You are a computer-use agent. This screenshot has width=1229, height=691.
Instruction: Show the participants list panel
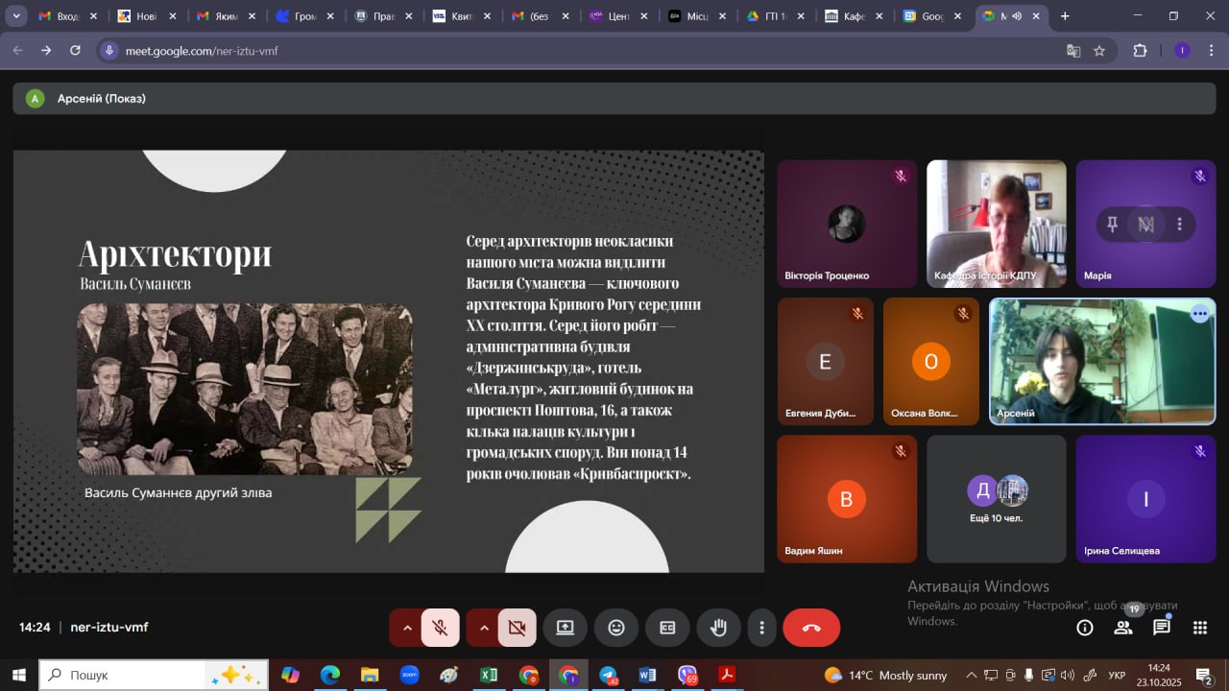tap(1123, 628)
